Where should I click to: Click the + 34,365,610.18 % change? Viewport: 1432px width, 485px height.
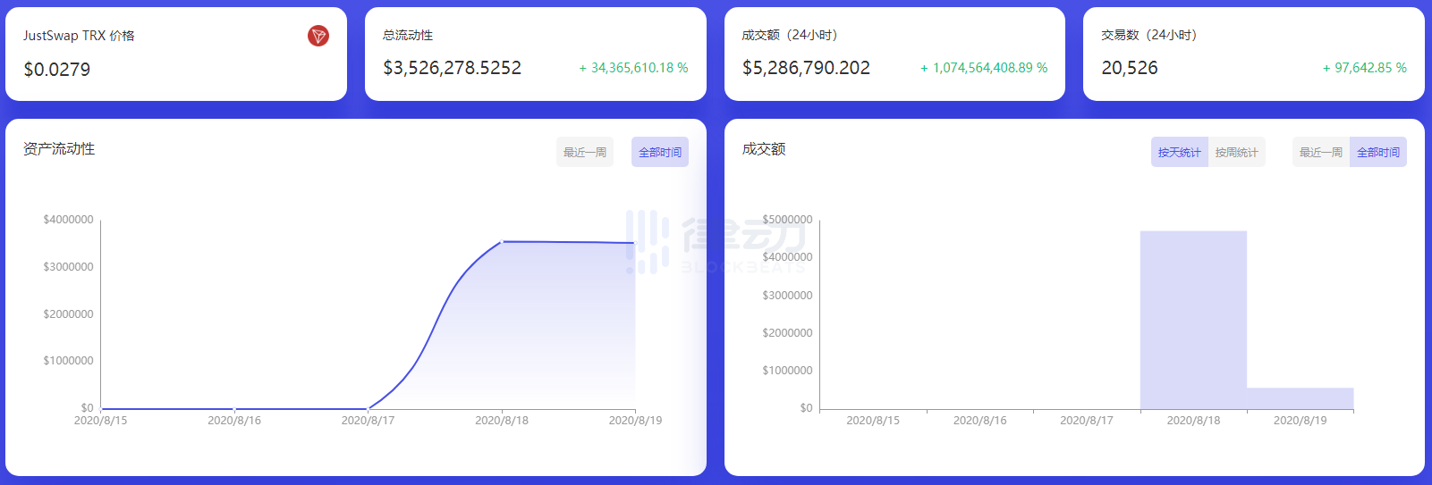click(x=633, y=68)
